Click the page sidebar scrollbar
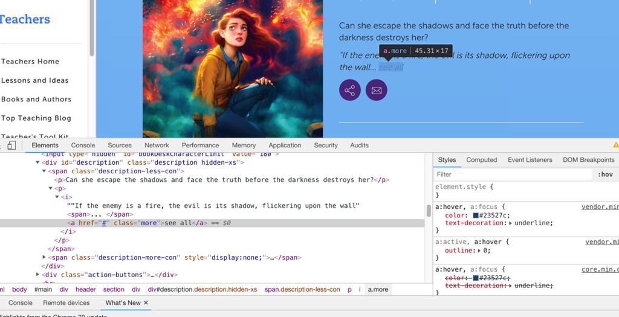The image size is (619, 317). (x=92, y=28)
